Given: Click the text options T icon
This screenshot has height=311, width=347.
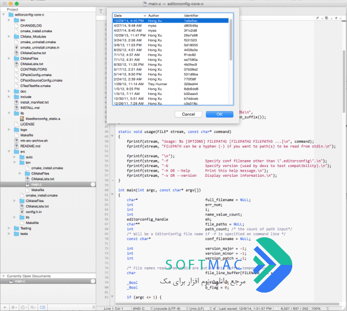Looking at the screenshot, I should 101,12.
